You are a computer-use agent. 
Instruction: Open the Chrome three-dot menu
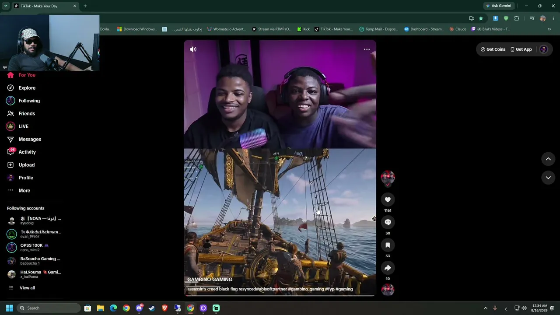[x=553, y=18]
